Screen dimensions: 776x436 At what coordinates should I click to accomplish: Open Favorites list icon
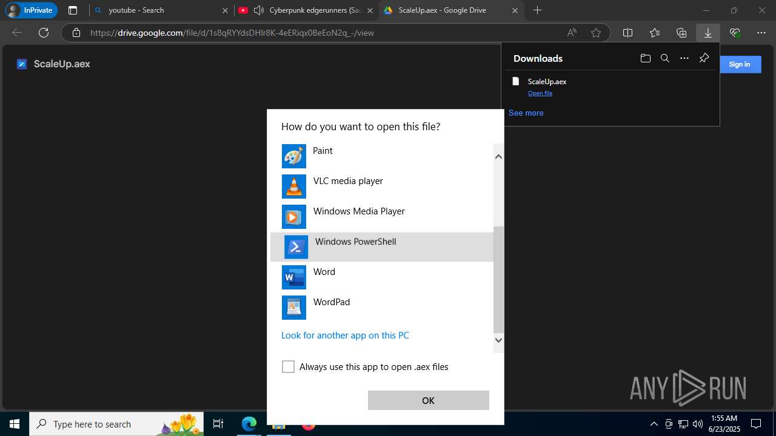tap(655, 33)
